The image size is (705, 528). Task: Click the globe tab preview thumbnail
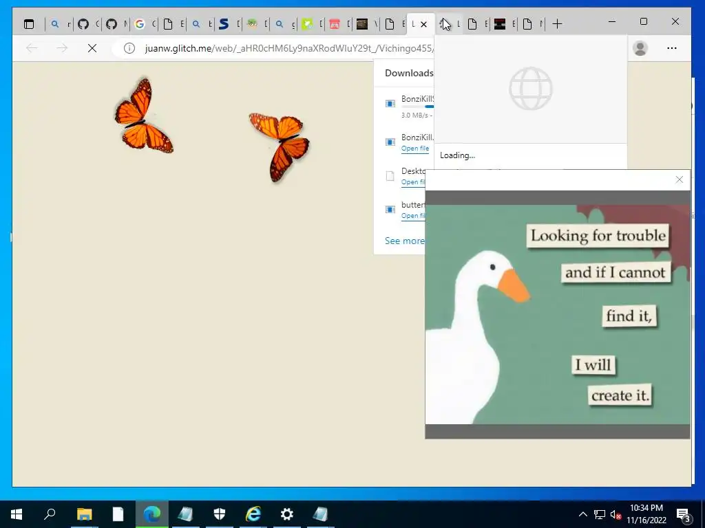(531, 89)
